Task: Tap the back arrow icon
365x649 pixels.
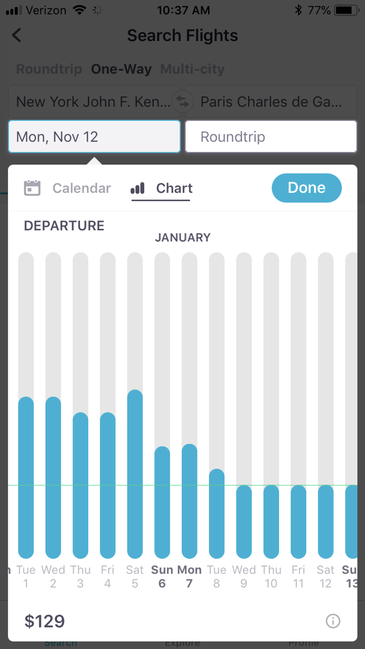Action: click(x=17, y=35)
